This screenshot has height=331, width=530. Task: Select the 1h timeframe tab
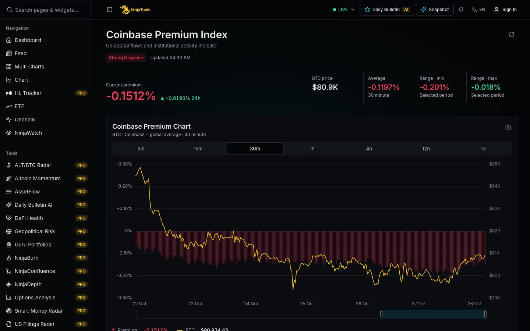[312, 149]
